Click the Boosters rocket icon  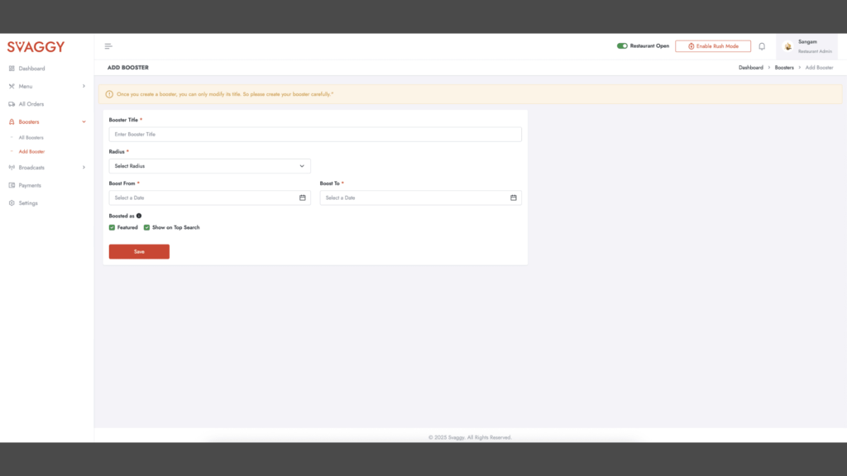pos(12,122)
